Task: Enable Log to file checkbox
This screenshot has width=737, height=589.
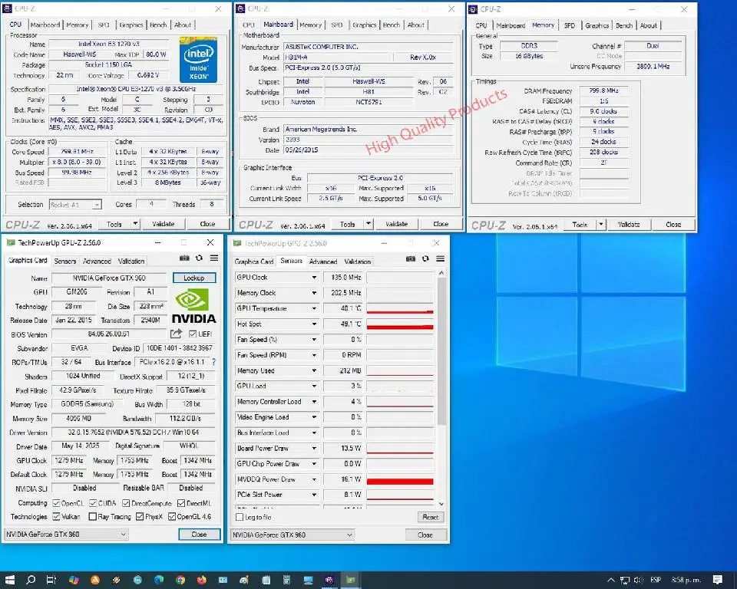Action: point(240,517)
